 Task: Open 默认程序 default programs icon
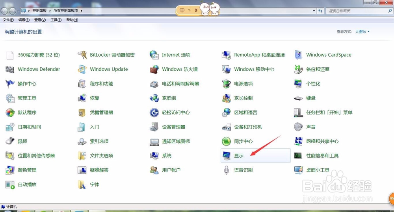coord(10,112)
